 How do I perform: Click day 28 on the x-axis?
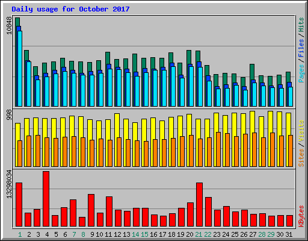[x=262, y=234]
